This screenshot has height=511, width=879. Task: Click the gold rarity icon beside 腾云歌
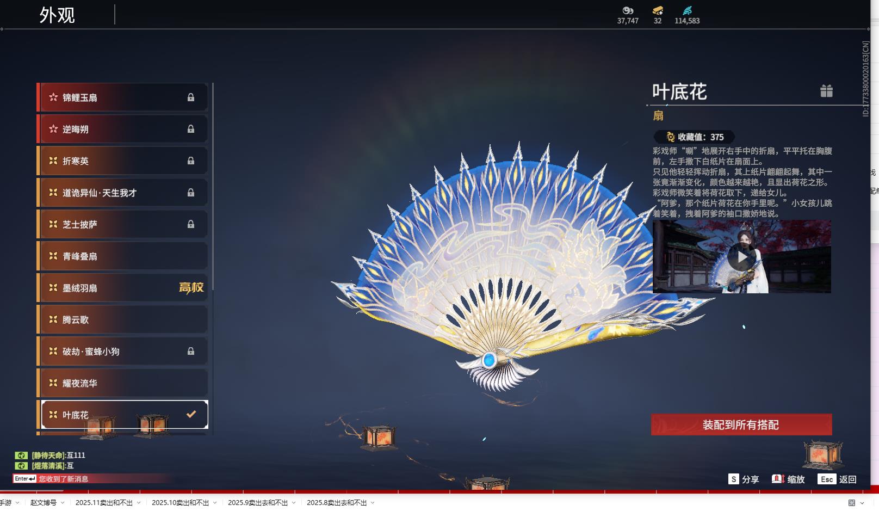(x=53, y=319)
